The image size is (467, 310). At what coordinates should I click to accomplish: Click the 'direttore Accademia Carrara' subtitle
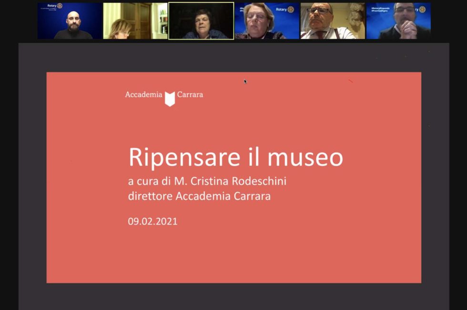coord(199,196)
